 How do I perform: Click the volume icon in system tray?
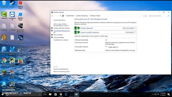tap(158, 94)
